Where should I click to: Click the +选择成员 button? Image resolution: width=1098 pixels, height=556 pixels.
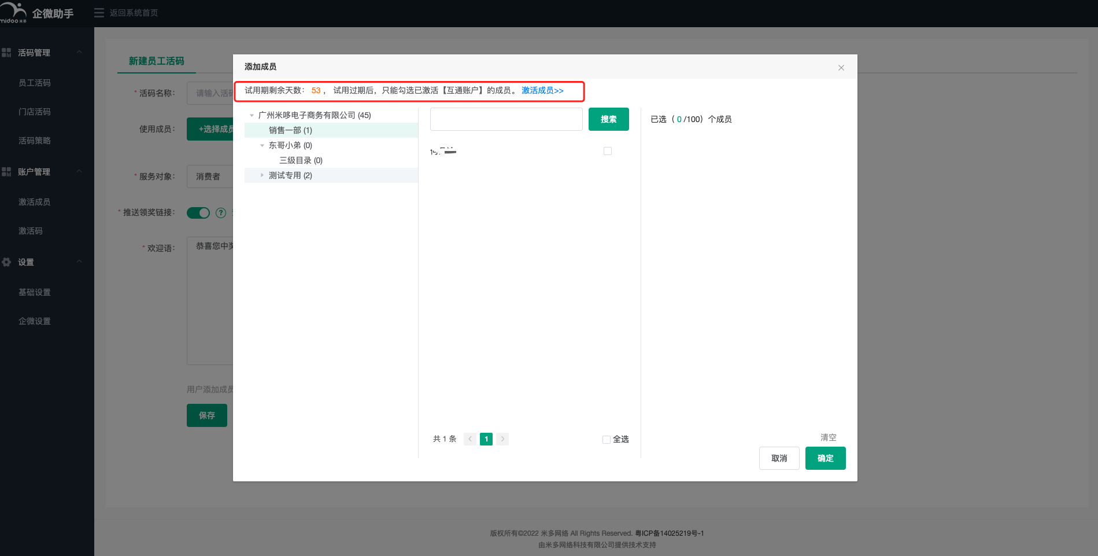tap(210, 129)
